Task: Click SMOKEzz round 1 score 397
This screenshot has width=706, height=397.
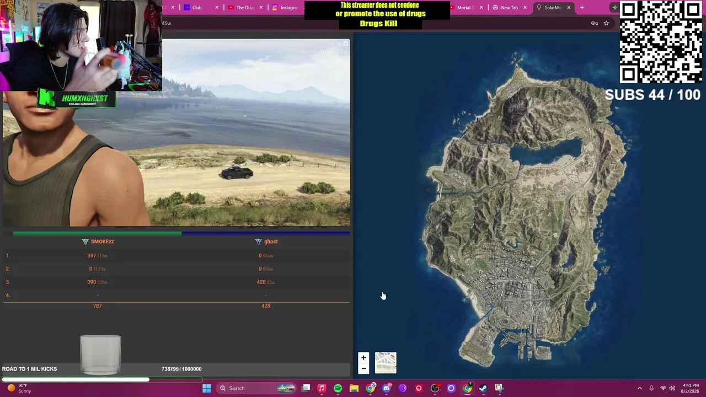Action: 92,256
